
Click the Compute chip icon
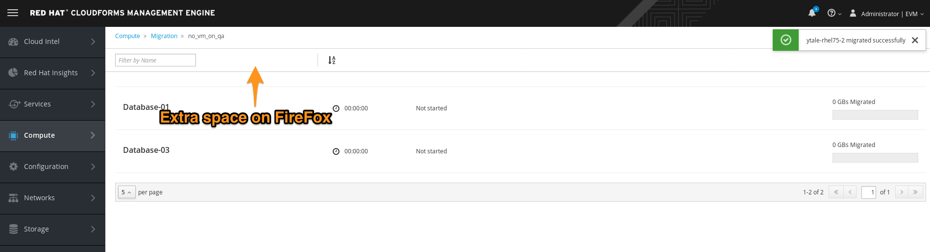13,135
